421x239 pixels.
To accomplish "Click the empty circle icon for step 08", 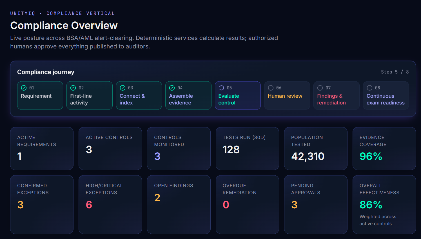I will [370, 88].
